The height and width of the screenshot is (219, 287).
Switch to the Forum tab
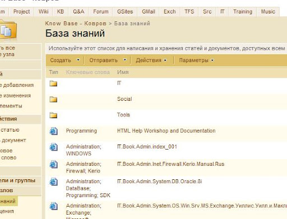(x=101, y=12)
